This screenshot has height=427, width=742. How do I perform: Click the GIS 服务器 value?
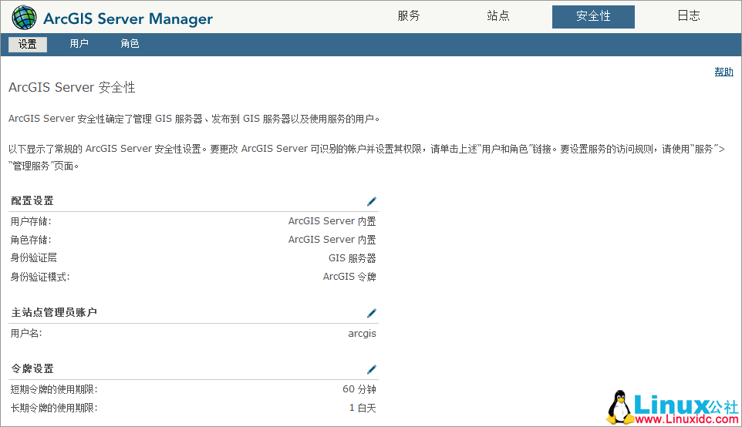click(x=352, y=258)
